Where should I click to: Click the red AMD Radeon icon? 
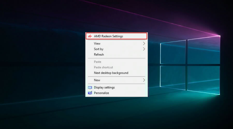pyautogui.click(x=90, y=36)
